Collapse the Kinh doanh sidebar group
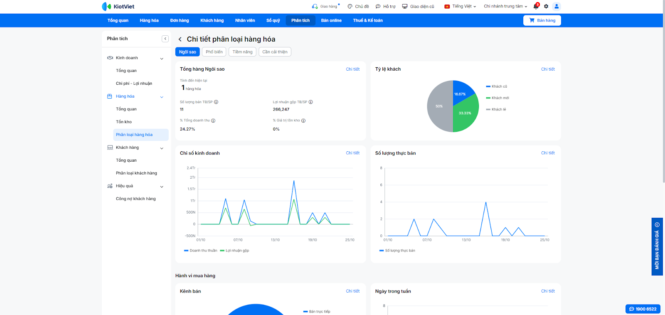Screen dimensions: 665x315 pyautogui.click(x=162, y=59)
